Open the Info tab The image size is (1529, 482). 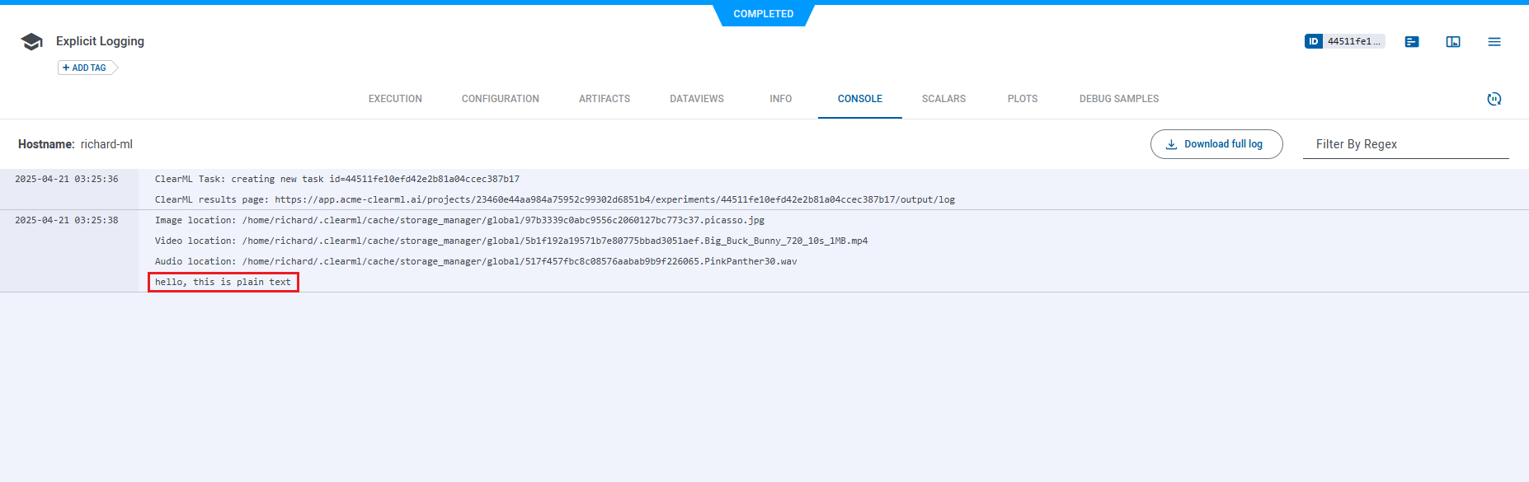tap(780, 99)
